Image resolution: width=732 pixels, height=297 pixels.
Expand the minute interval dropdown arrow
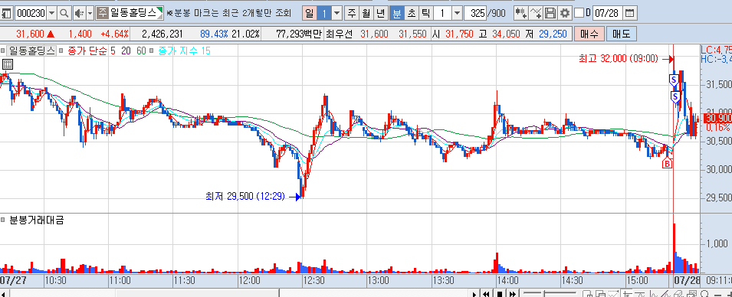click(x=457, y=13)
